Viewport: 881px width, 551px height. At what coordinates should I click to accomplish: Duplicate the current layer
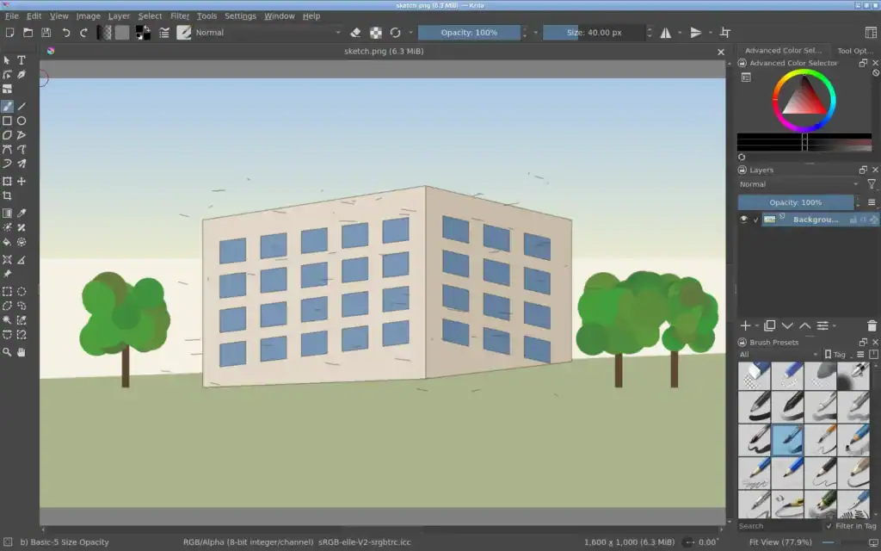(770, 325)
